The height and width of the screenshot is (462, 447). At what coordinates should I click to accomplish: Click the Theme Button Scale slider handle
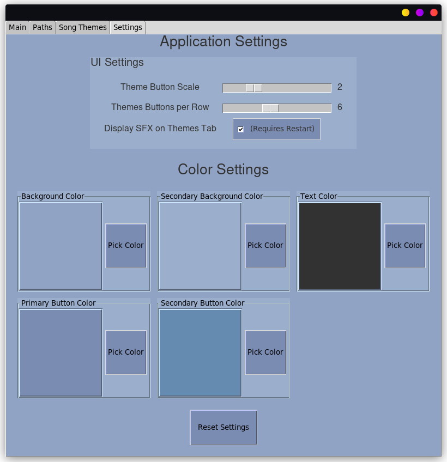point(254,88)
